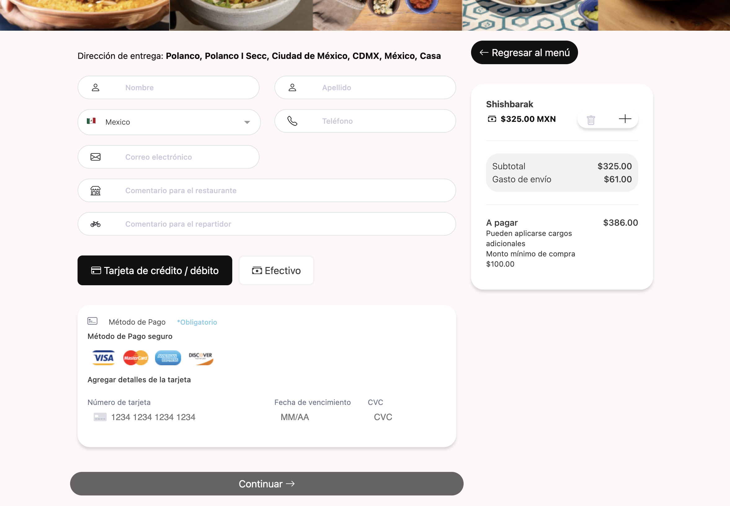Viewport: 730px width, 506px height.
Task: Switch to Efectivo payment method
Action: (x=276, y=270)
